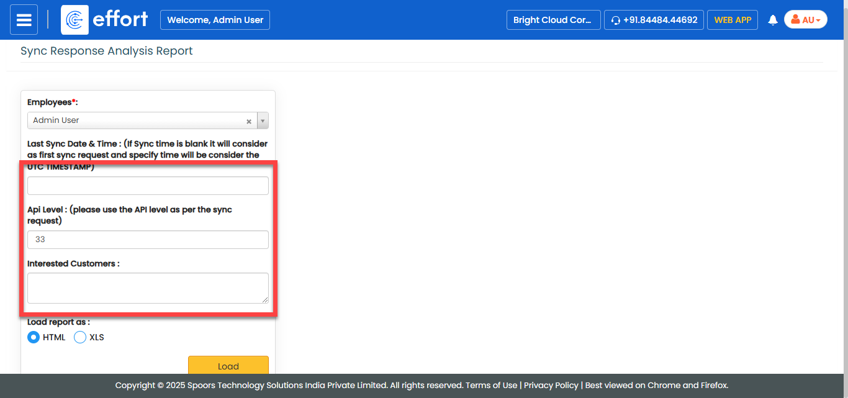Click the Interested Customers resize handle
The width and height of the screenshot is (848, 398).
[x=265, y=300]
